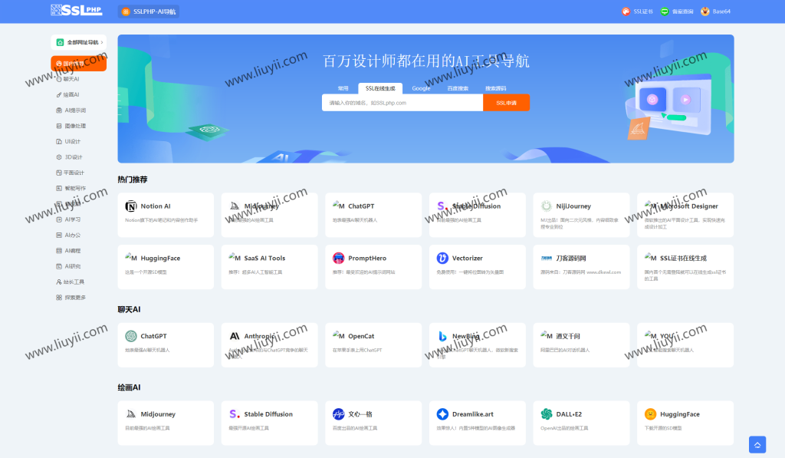This screenshot has width=785, height=458.
Task: Open the SaaS AI Tools card
Action: (269, 267)
